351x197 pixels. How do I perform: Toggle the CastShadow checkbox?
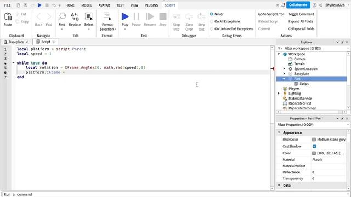coord(314,146)
